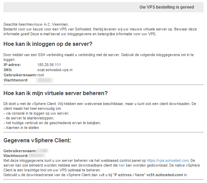Click the 'Alarmen in te stellen' bullet
This screenshot has width=207, height=183.
21,128
